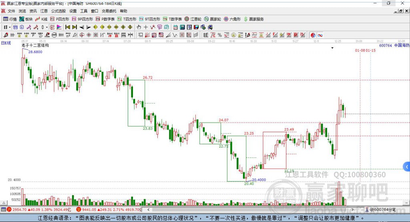Open the 江恩 menu
410x222 pixels.
coord(44,11)
